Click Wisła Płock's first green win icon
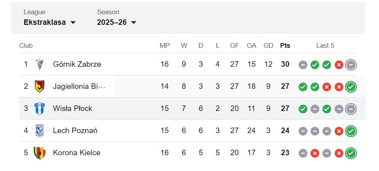This screenshot has width=379, height=171. (x=303, y=109)
